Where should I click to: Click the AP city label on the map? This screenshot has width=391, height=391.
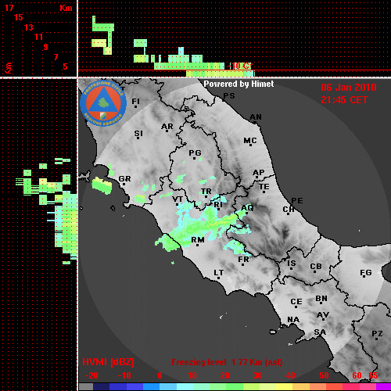259,173
